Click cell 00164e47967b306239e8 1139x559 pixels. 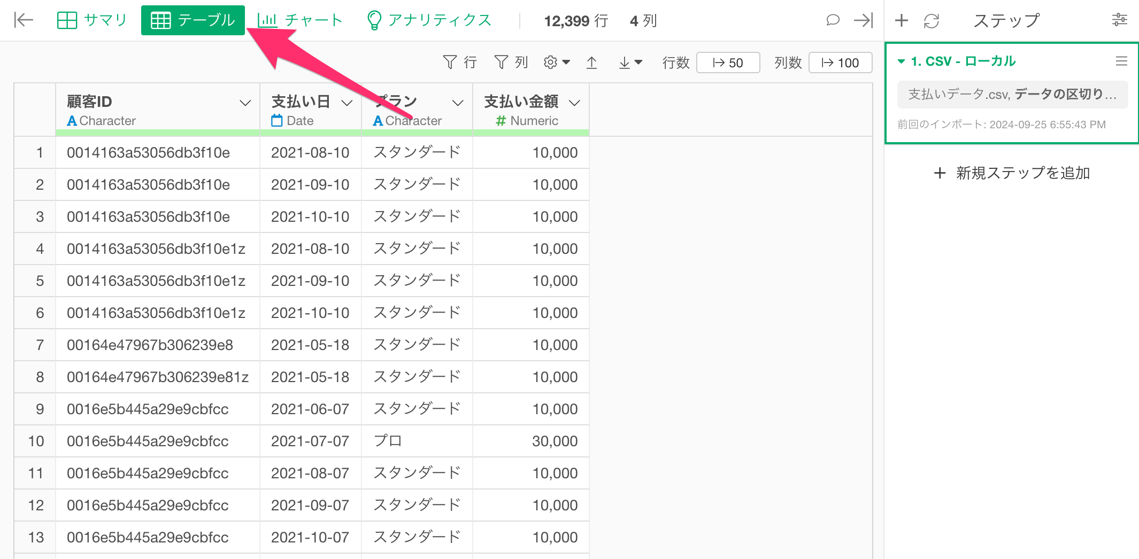(x=158, y=345)
